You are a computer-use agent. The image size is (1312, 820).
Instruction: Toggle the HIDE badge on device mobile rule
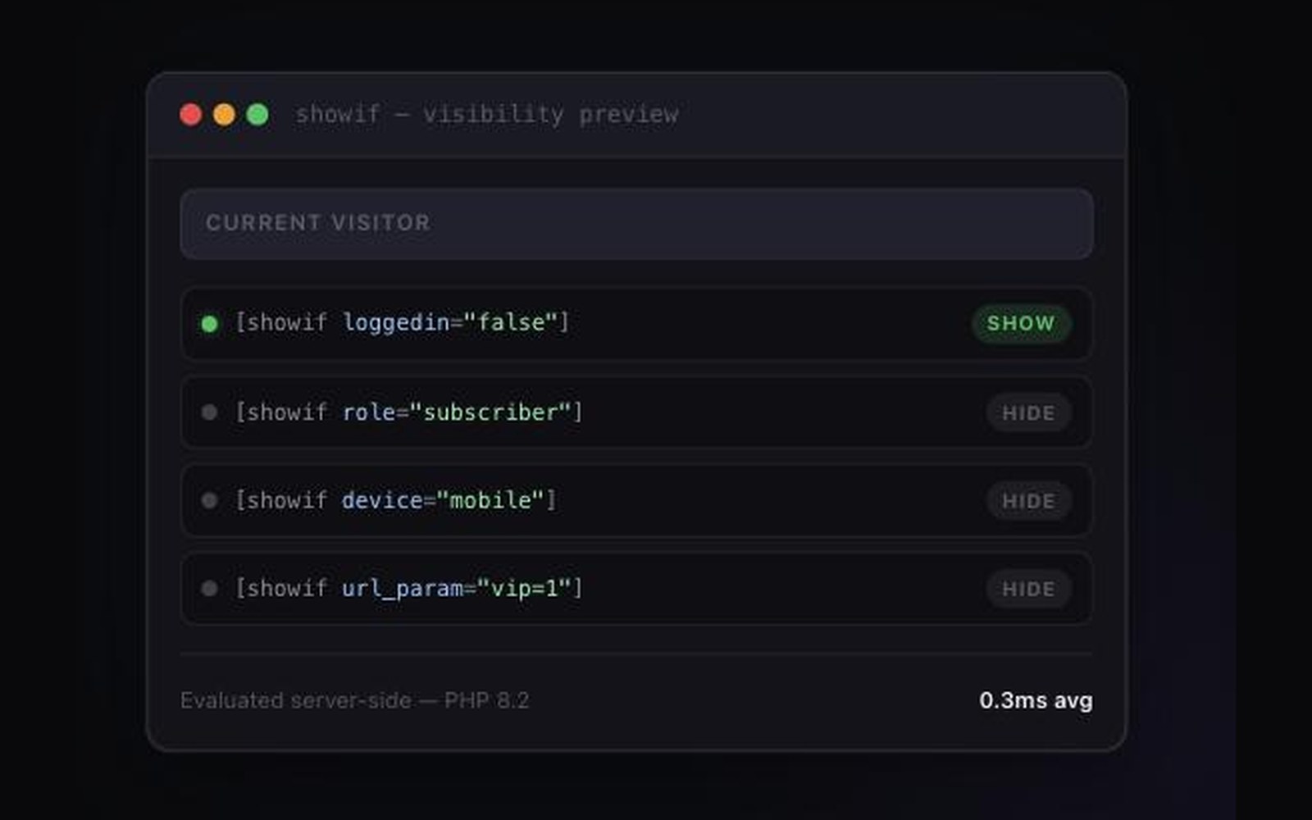[1028, 501]
